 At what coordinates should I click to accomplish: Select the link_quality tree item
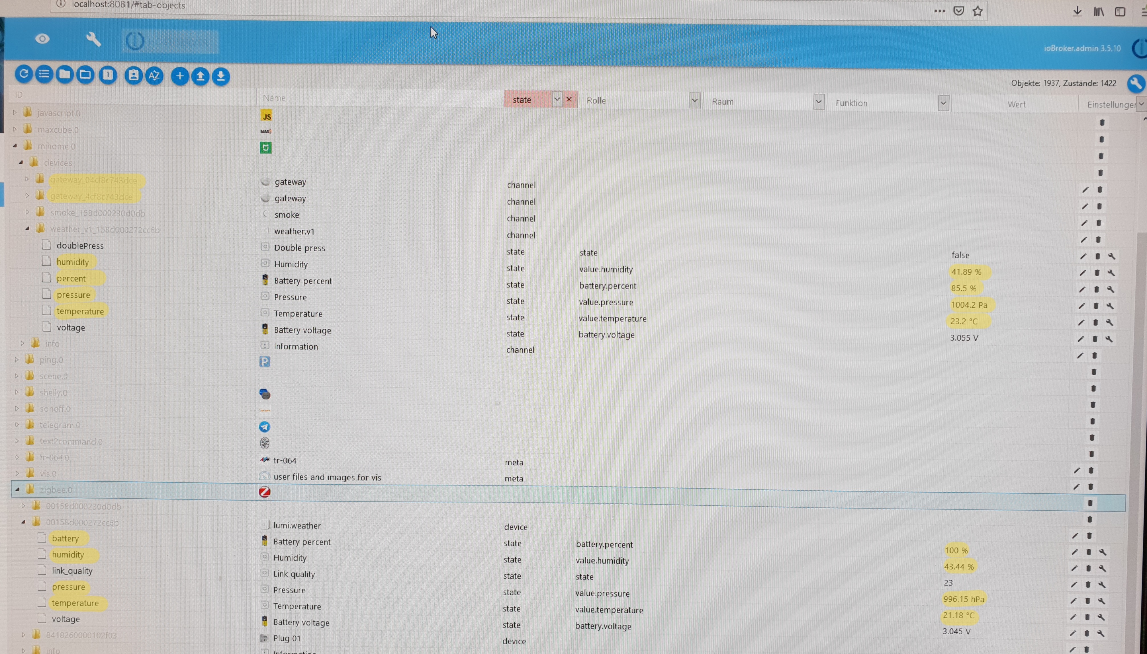click(72, 570)
